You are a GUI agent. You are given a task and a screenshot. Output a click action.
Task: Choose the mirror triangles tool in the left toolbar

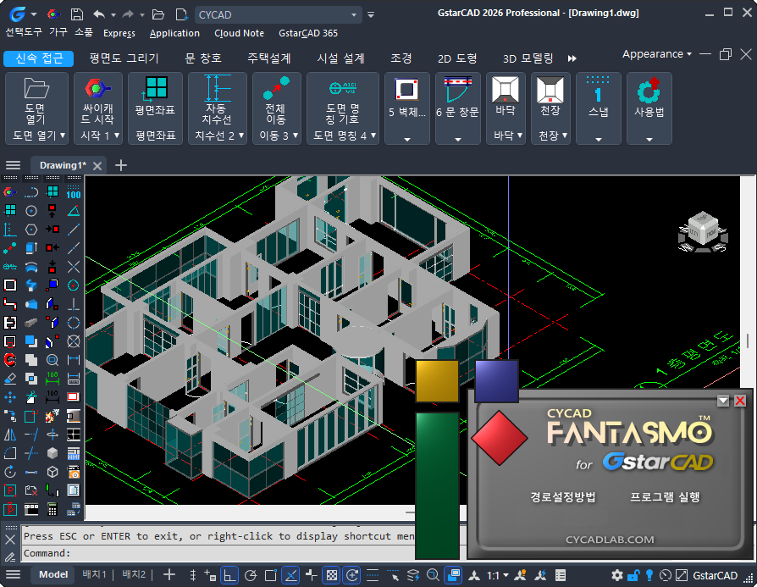[x=10, y=435]
